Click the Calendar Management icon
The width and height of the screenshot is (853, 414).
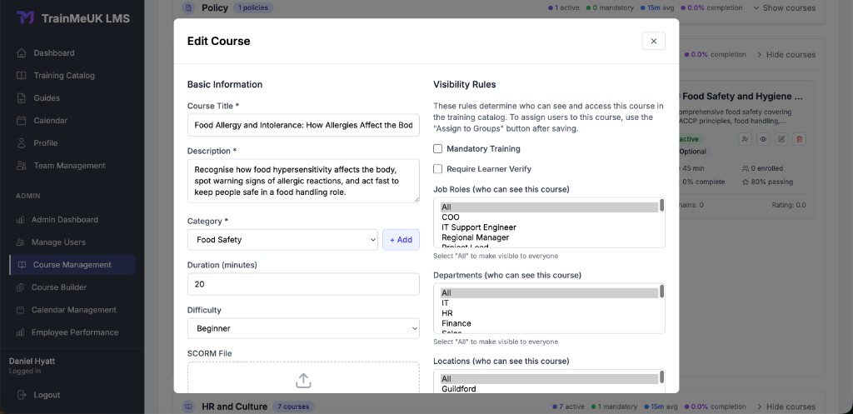[x=21, y=310]
